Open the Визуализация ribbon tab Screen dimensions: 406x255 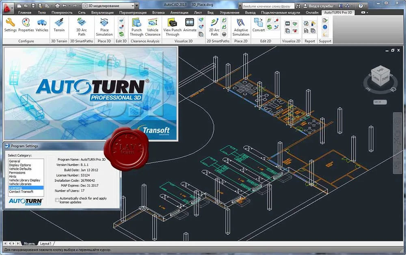tap(102, 13)
